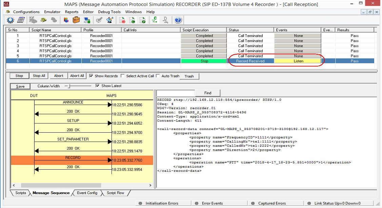Screen dimensions: 382x208
Task: Click the Link Status indicator dot
Action: pos(309,203)
